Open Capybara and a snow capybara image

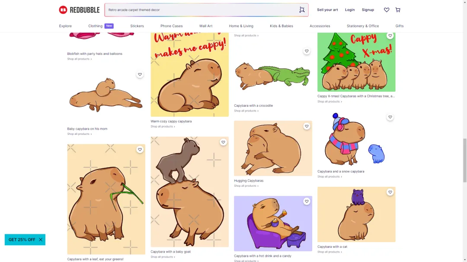click(x=356, y=139)
